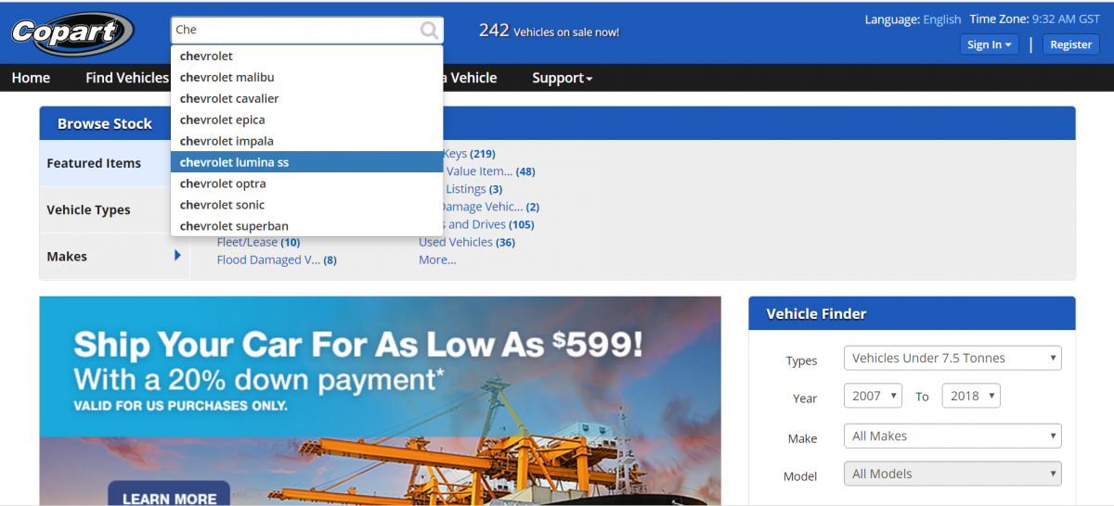Open the Keys (219) link
This screenshot has width=1114, height=506.
(x=470, y=154)
